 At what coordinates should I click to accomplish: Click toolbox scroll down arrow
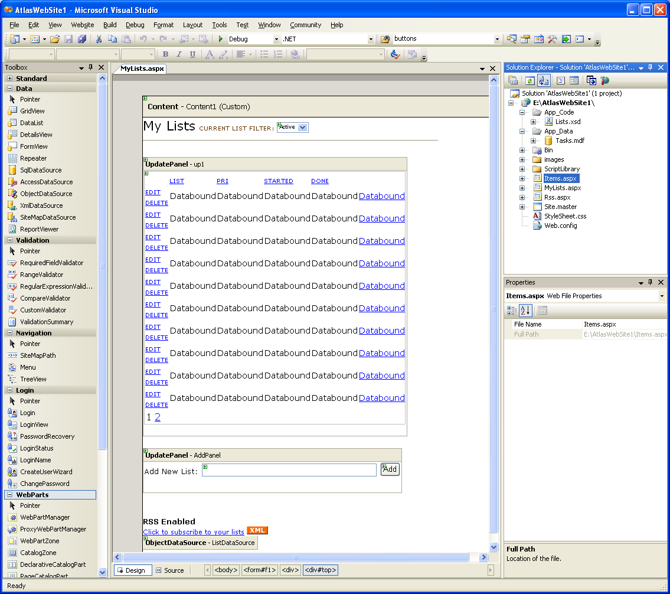[x=102, y=572]
